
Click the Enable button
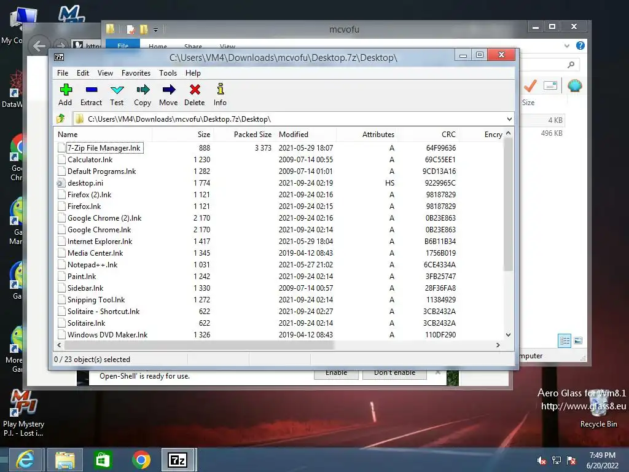tap(336, 373)
